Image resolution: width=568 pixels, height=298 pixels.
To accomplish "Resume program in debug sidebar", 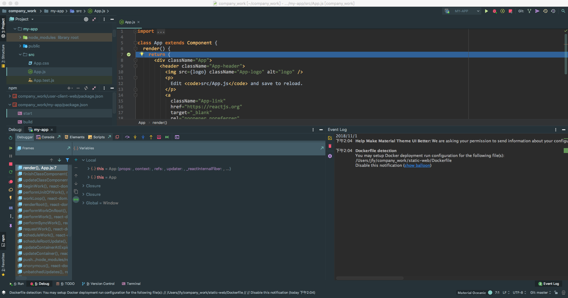I will 11,148.
